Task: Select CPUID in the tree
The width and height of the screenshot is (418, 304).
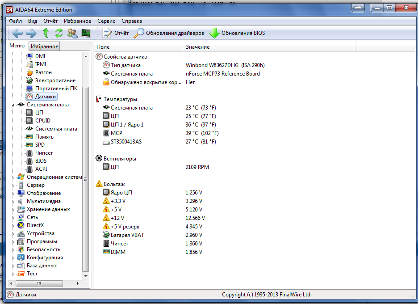Action: pyautogui.click(x=43, y=120)
